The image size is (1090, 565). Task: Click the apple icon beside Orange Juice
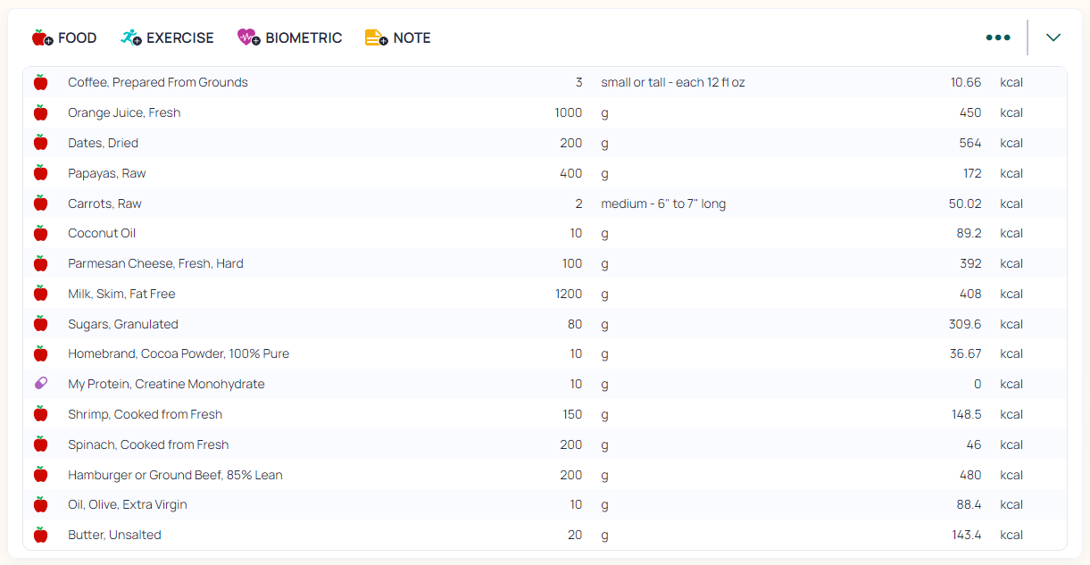(40, 112)
